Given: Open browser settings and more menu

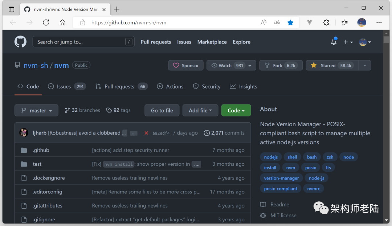Looking at the screenshot, I should [379, 22].
